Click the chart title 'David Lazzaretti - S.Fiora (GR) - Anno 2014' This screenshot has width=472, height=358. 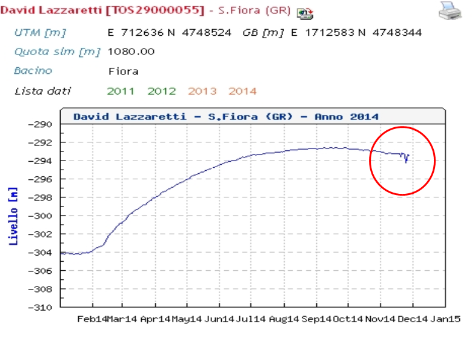pos(225,116)
